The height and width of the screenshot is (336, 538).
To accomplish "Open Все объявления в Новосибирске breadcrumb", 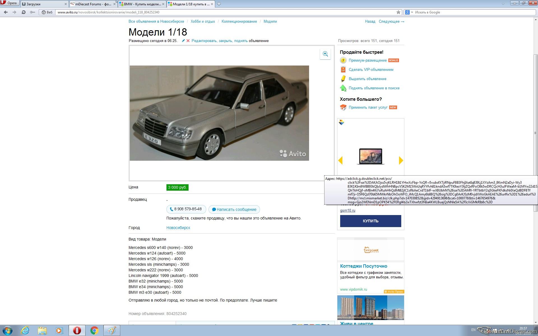I will pyautogui.click(x=156, y=22).
